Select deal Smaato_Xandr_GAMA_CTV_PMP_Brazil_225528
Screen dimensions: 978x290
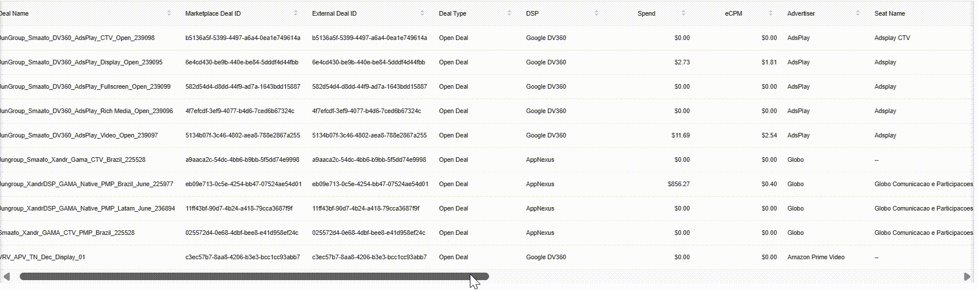67,233
